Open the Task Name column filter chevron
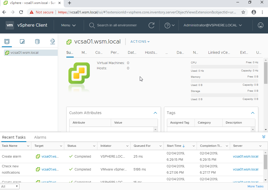268x190 pixels. coord(28,146)
